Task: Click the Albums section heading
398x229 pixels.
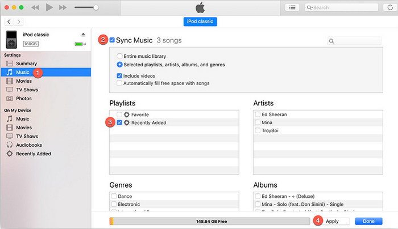Action: pyautogui.click(x=266, y=185)
